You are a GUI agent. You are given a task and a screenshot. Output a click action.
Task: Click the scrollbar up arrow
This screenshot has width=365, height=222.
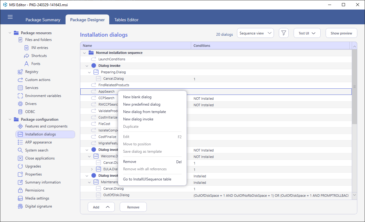(354, 46)
